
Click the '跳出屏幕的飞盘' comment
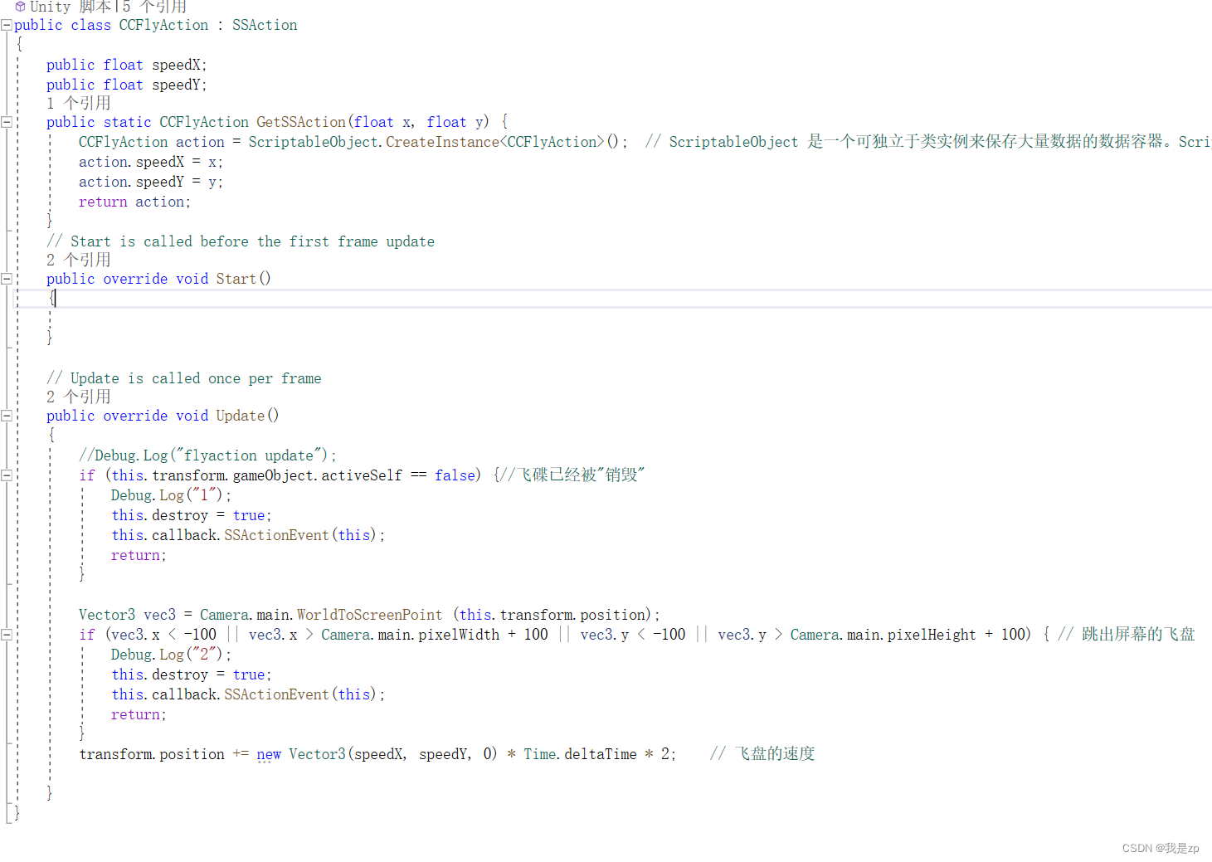point(1127,635)
